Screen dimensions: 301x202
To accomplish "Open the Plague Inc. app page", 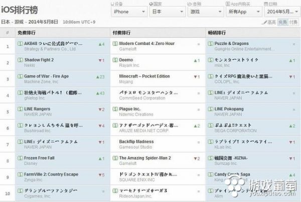I will pos(130,109).
